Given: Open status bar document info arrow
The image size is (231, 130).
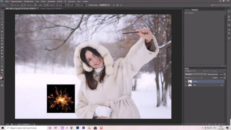Looking at the screenshot, I should pos(35,124).
